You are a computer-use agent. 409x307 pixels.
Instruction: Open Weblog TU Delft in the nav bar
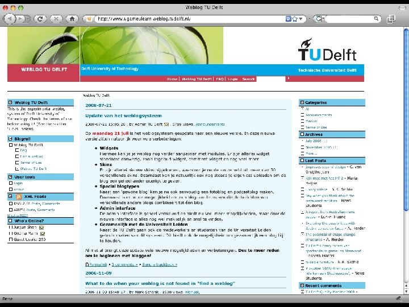coord(197,79)
